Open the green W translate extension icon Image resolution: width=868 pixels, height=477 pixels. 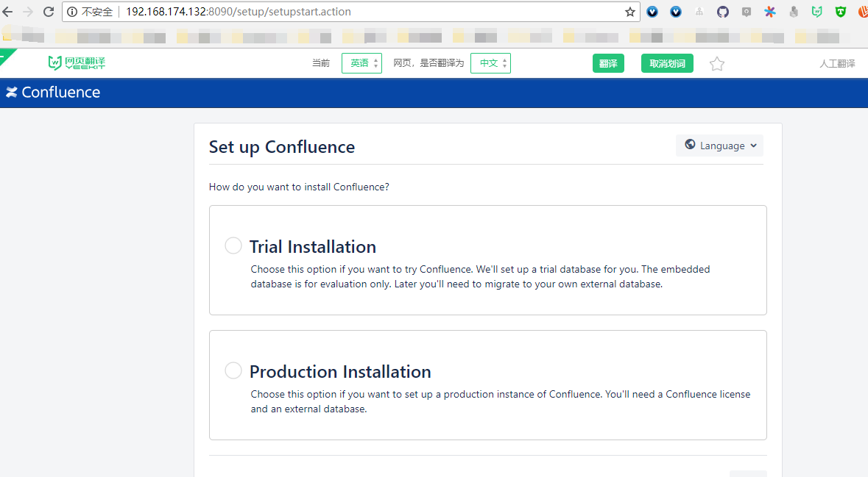coord(817,12)
